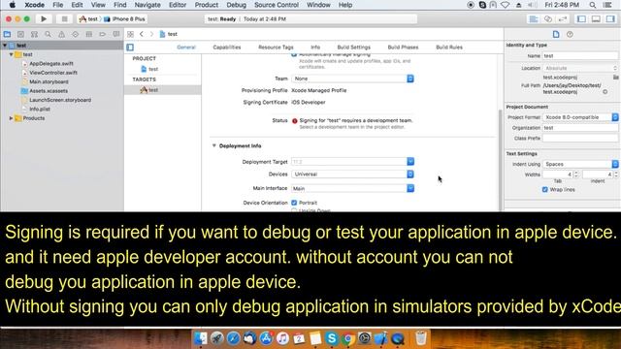Open the Indent Using dropdown

(x=580, y=164)
